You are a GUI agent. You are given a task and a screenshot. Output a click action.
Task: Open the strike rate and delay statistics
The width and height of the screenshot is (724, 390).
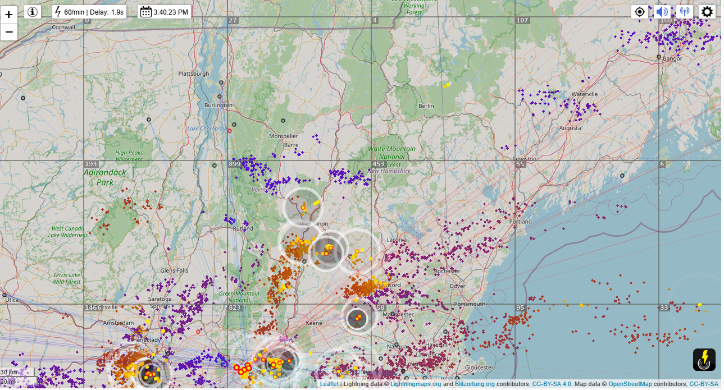coord(89,12)
